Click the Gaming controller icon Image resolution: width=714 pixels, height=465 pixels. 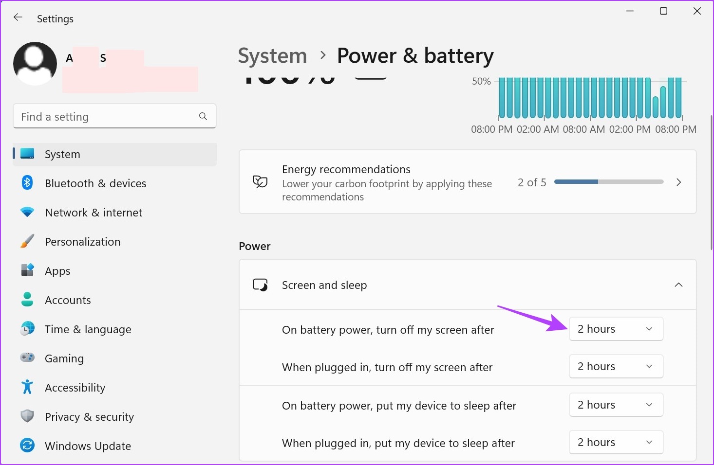[27, 358]
